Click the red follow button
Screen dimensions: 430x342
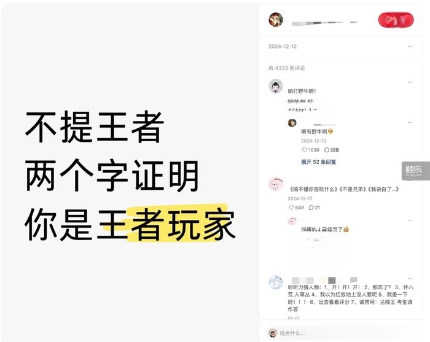point(396,20)
